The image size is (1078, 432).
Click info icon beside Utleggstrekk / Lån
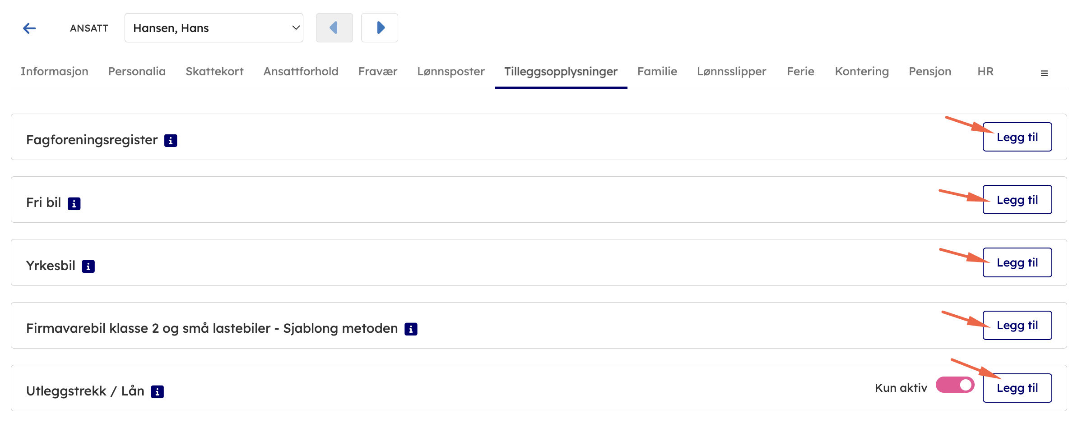point(157,392)
